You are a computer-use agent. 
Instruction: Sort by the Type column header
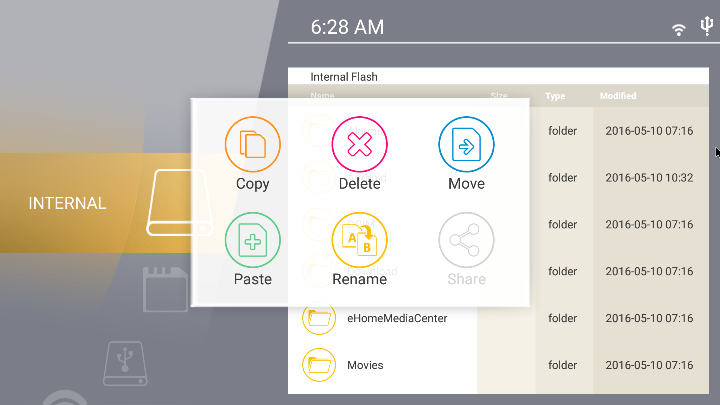pyautogui.click(x=555, y=96)
